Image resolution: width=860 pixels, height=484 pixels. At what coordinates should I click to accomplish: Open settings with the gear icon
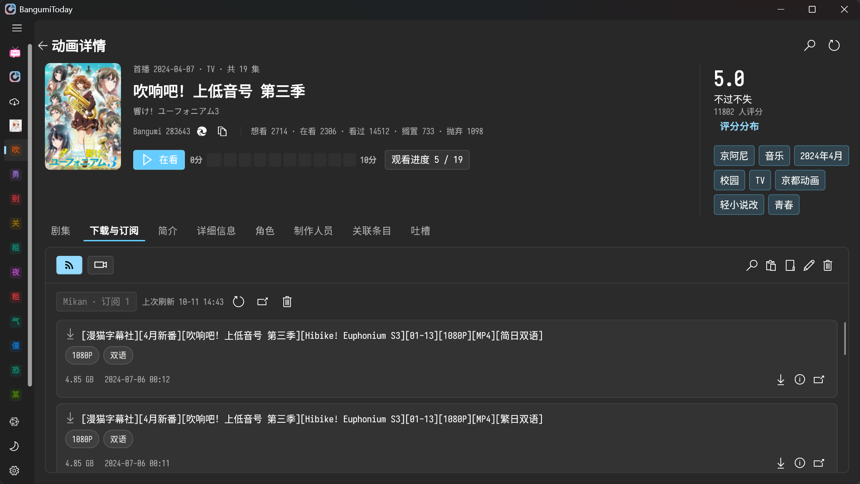pyautogui.click(x=14, y=470)
